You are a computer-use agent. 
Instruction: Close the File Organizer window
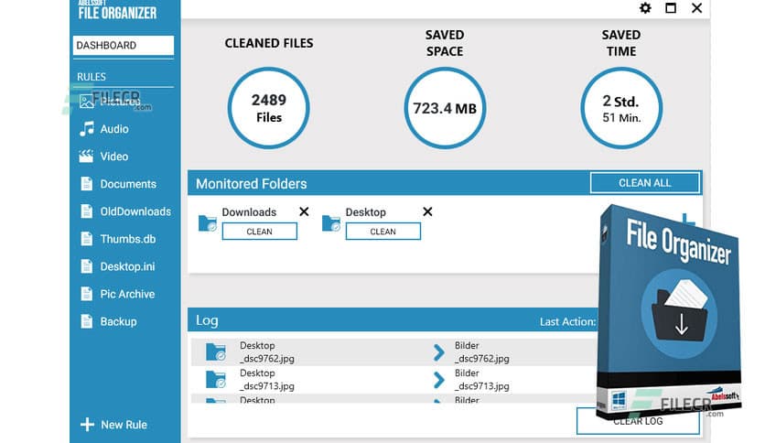point(696,8)
